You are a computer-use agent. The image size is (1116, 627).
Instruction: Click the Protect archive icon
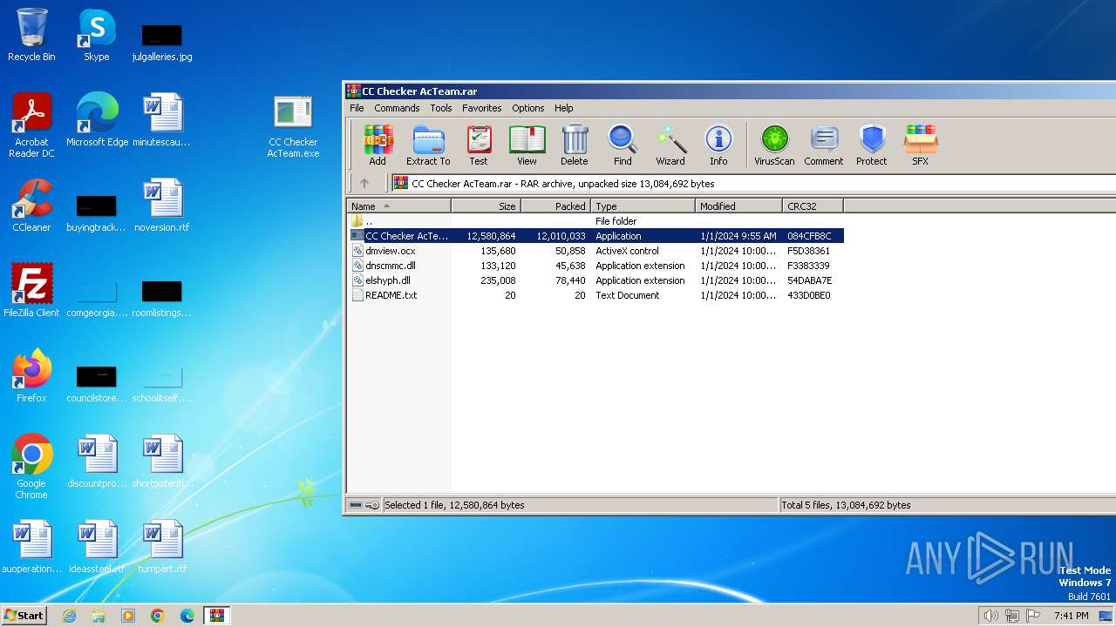[872, 145]
